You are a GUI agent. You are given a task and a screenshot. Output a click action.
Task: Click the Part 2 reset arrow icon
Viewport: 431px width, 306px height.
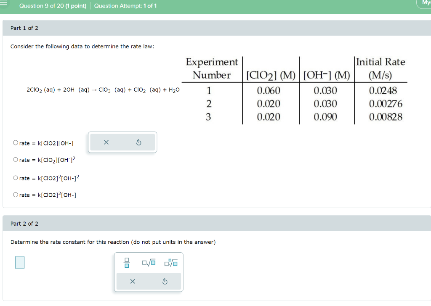coord(165,281)
